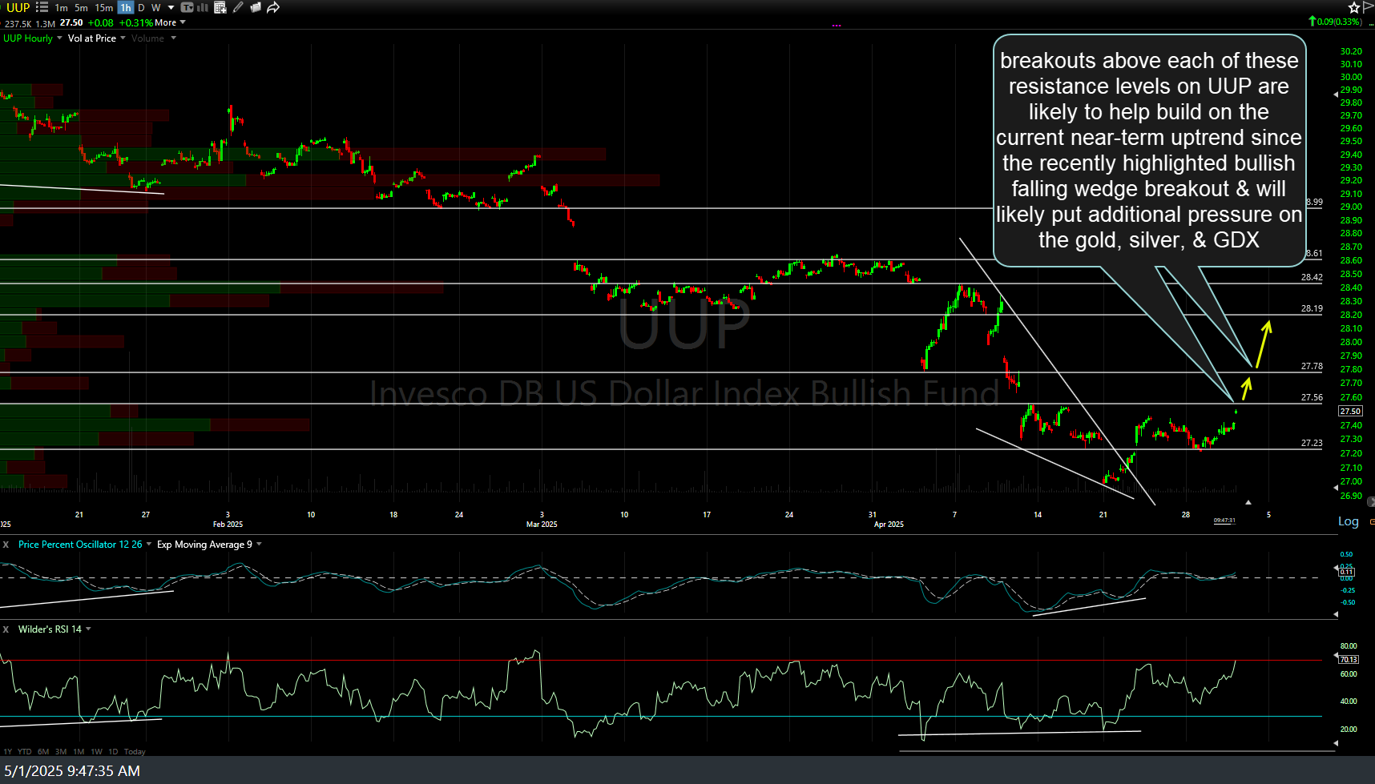Click the flag icon at top right

[1369, 7]
